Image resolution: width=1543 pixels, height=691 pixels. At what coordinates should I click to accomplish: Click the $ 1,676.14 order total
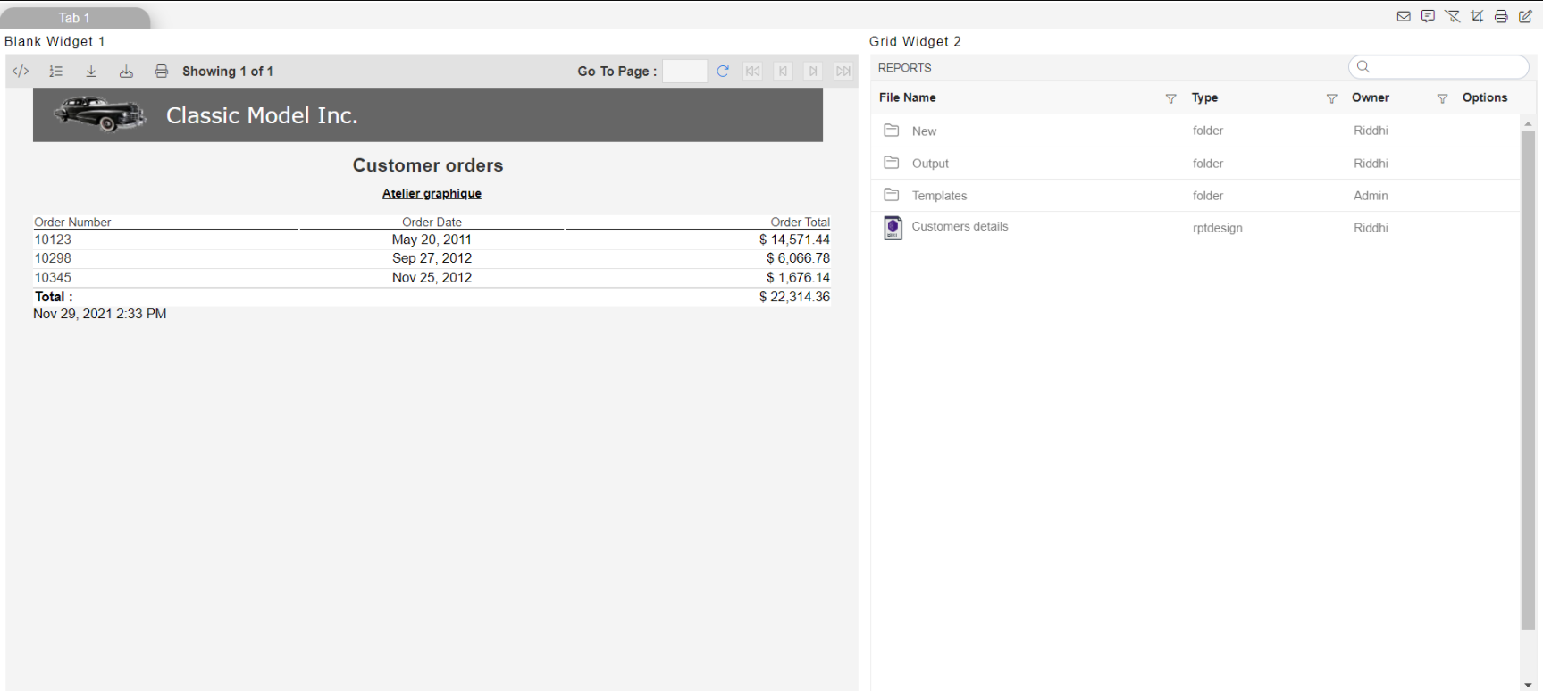click(798, 278)
